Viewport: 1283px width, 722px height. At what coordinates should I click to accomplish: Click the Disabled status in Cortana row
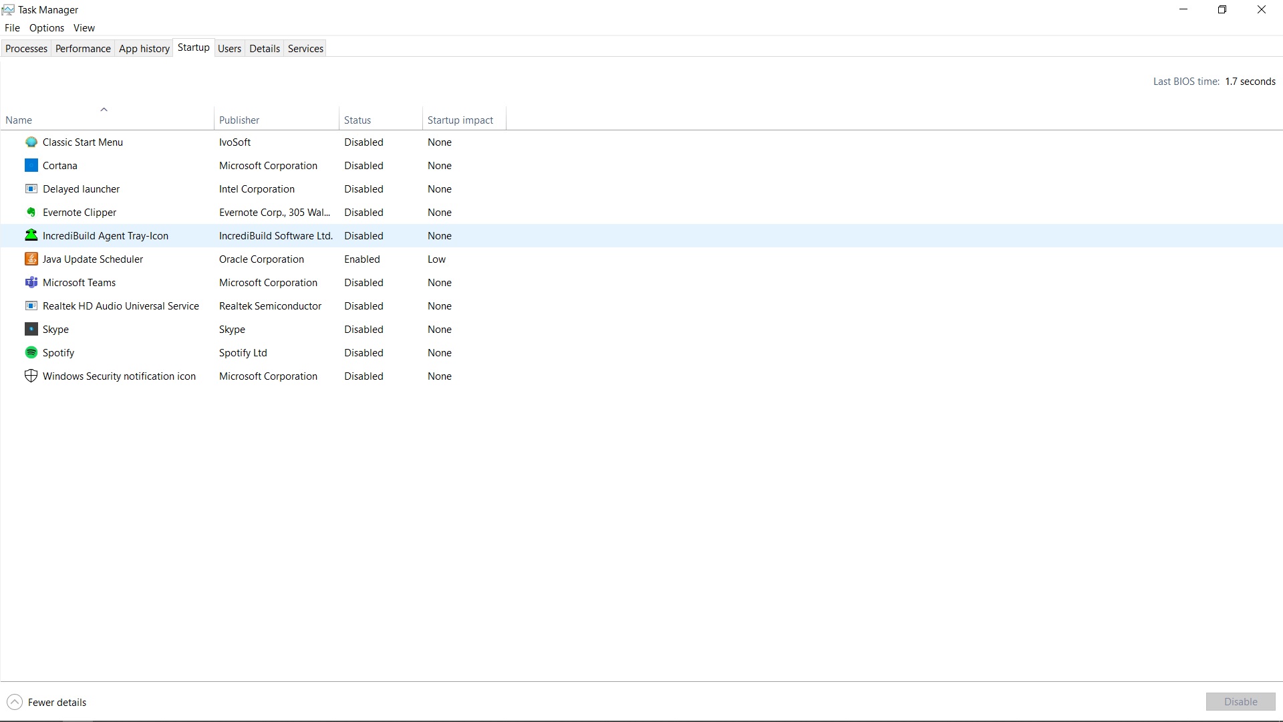364,165
